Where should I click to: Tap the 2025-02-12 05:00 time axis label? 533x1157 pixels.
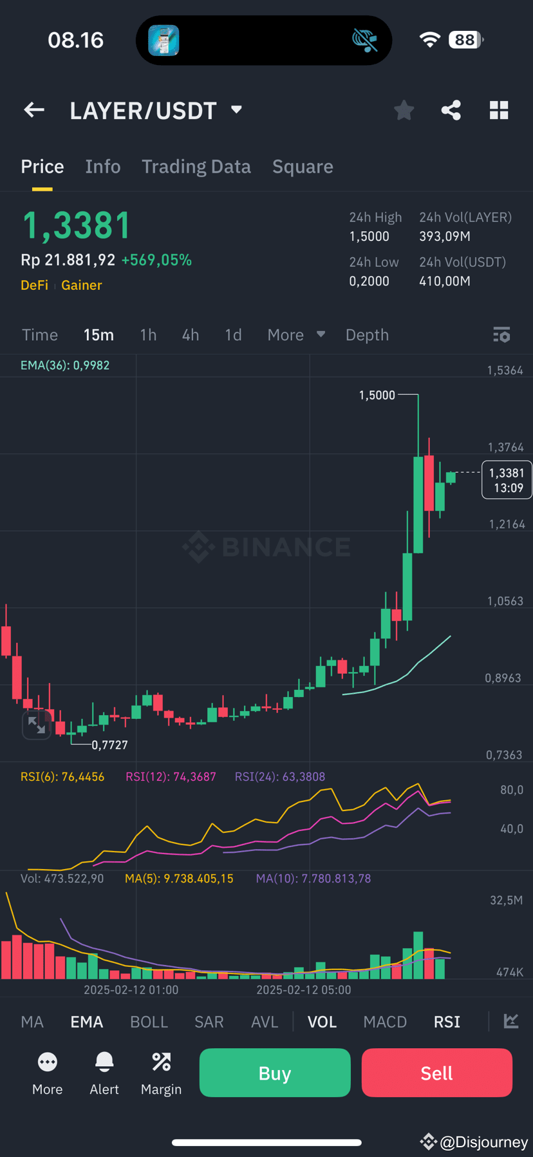click(304, 990)
